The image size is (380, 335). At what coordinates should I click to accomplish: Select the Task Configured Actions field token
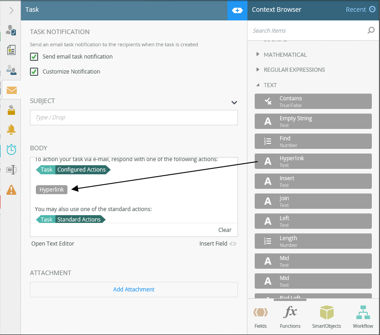73,170
